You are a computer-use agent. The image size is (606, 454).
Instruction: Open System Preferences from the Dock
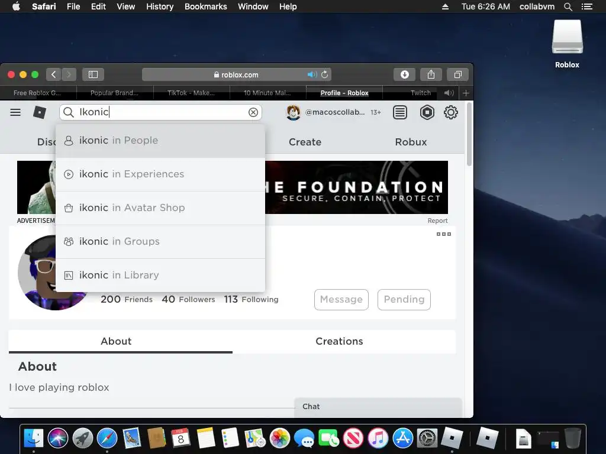427,438
